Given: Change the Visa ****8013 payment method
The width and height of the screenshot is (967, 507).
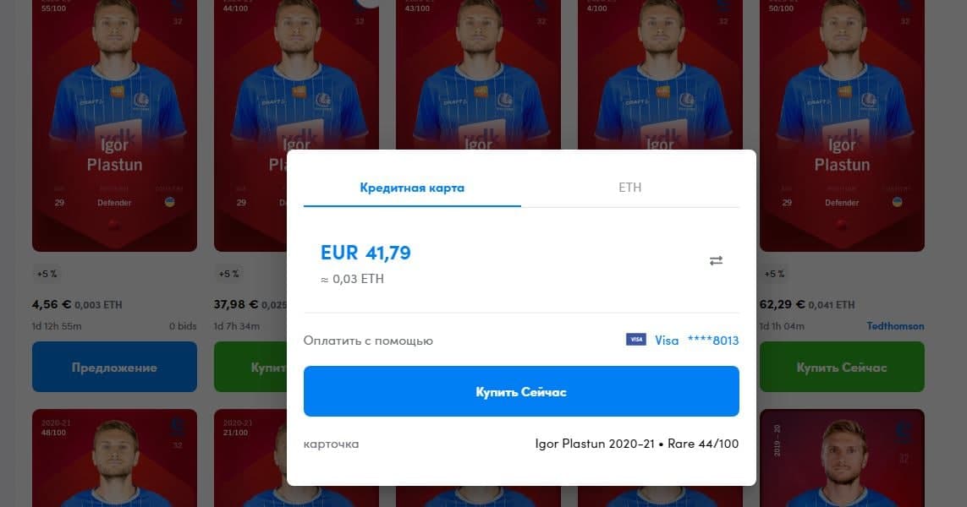Looking at the screenshot, I should (x=683, y=340).
